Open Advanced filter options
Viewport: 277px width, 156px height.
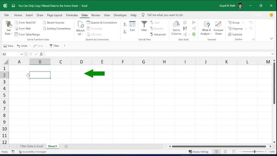158,35
